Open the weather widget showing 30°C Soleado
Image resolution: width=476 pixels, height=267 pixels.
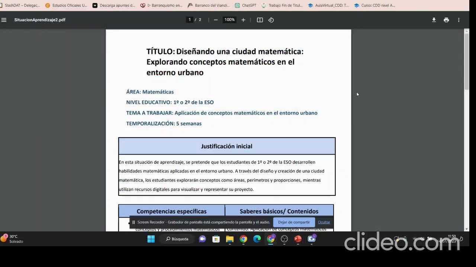12,239
